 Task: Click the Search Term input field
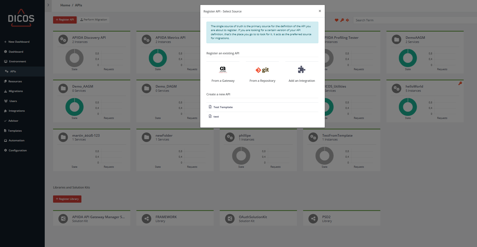point(414,20)
